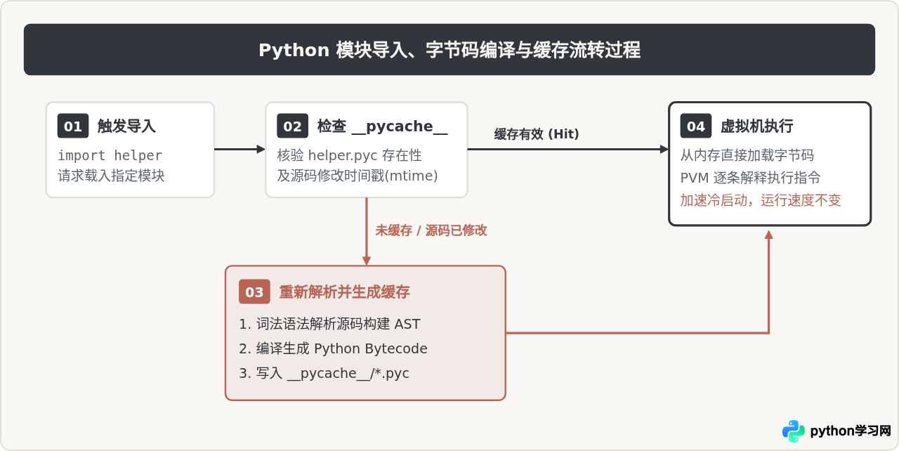The width and height of the screenshot is (899, 451).
Task: Click the text '从内存直接加载字节码'
Action: click(x=747, y=155)
